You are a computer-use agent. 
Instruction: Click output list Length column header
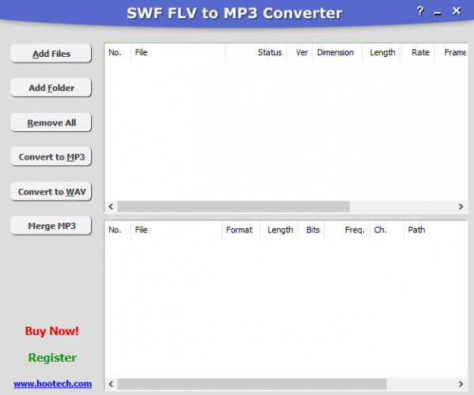(279, 230)
